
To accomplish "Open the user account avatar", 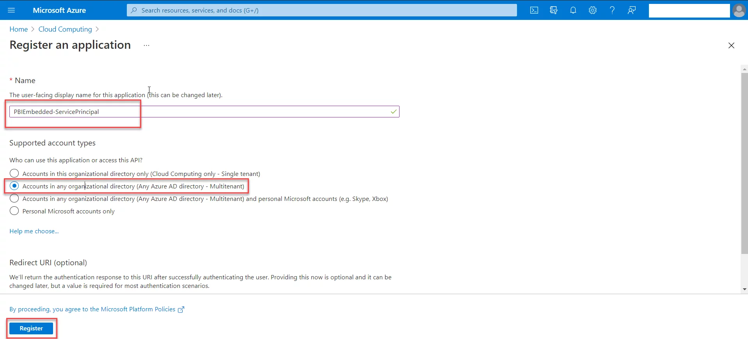I will (x=739, y=11).
